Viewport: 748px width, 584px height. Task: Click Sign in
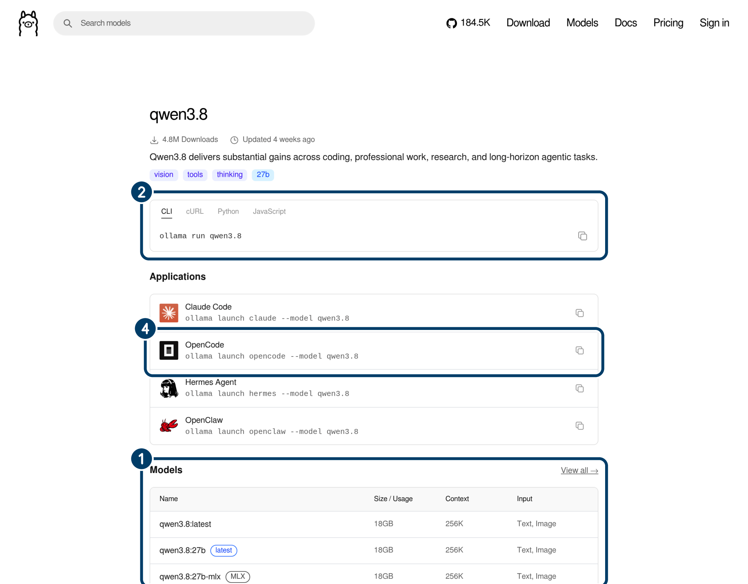point(714,23)
